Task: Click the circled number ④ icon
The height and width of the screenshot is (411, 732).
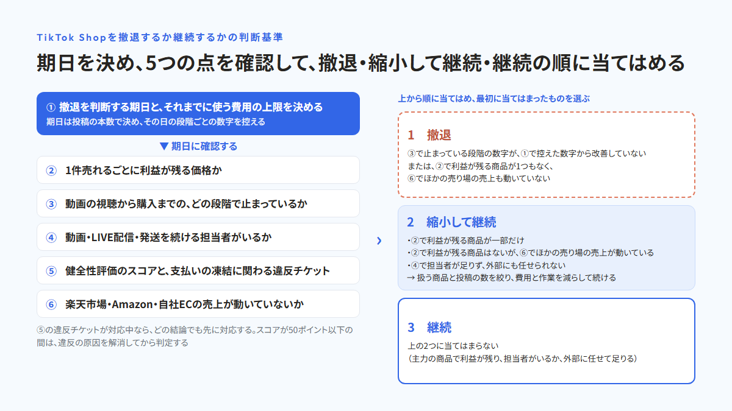Action: tap(51, 237)
